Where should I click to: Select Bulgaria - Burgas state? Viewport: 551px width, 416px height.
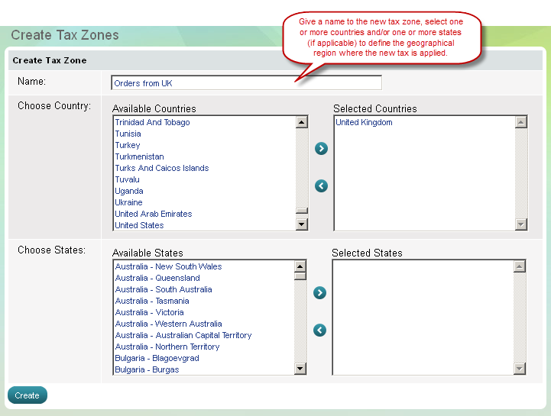147,369
